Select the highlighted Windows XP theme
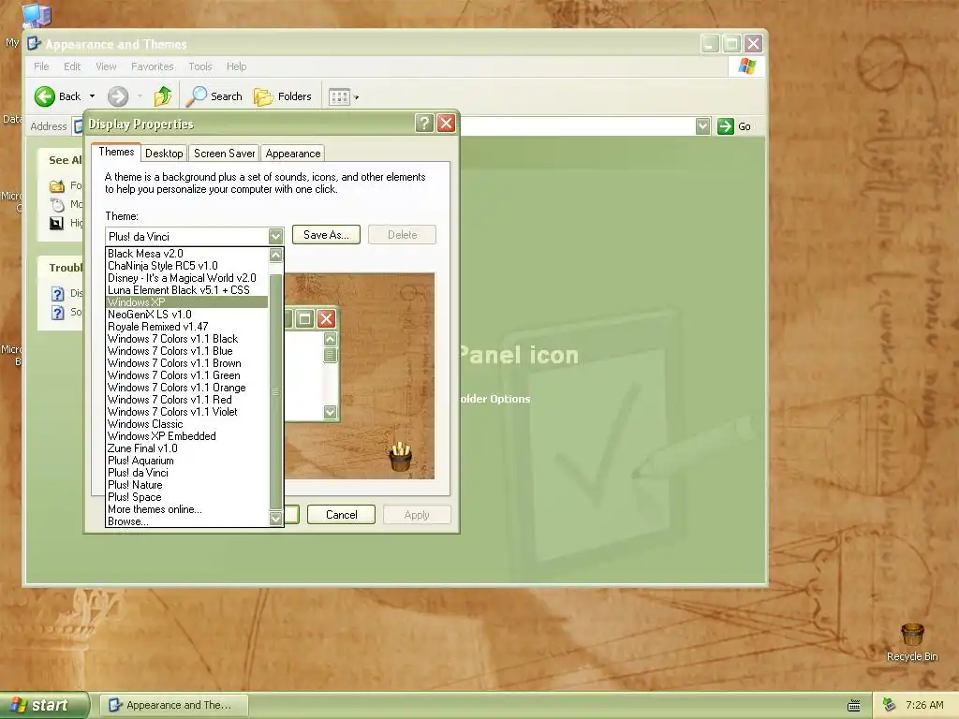Viewport: 959px width, 719px height. click(x=186, y=302)
